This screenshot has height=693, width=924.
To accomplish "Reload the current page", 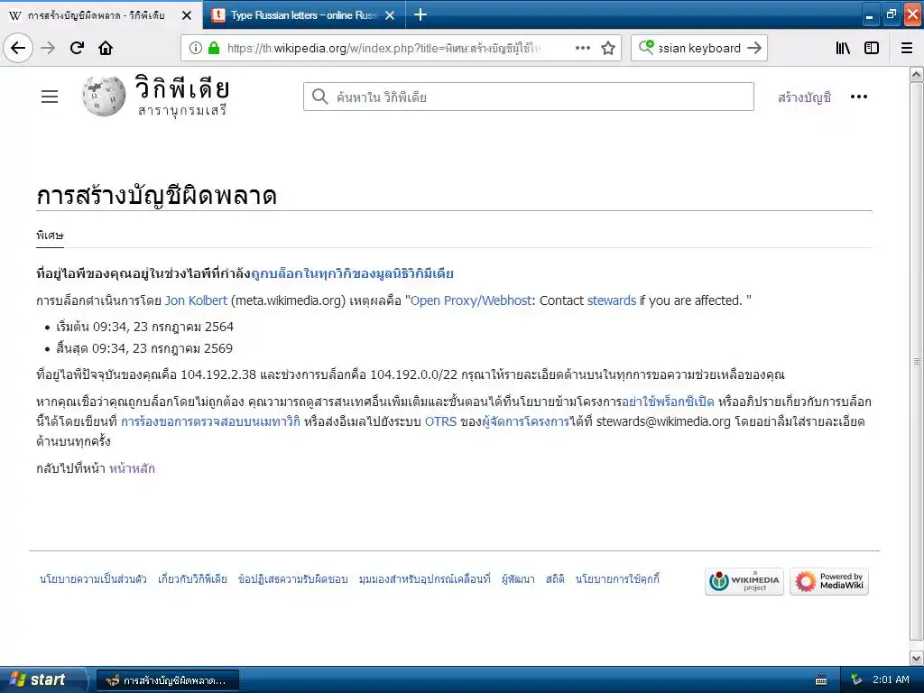I will click(x=77, y=48).
